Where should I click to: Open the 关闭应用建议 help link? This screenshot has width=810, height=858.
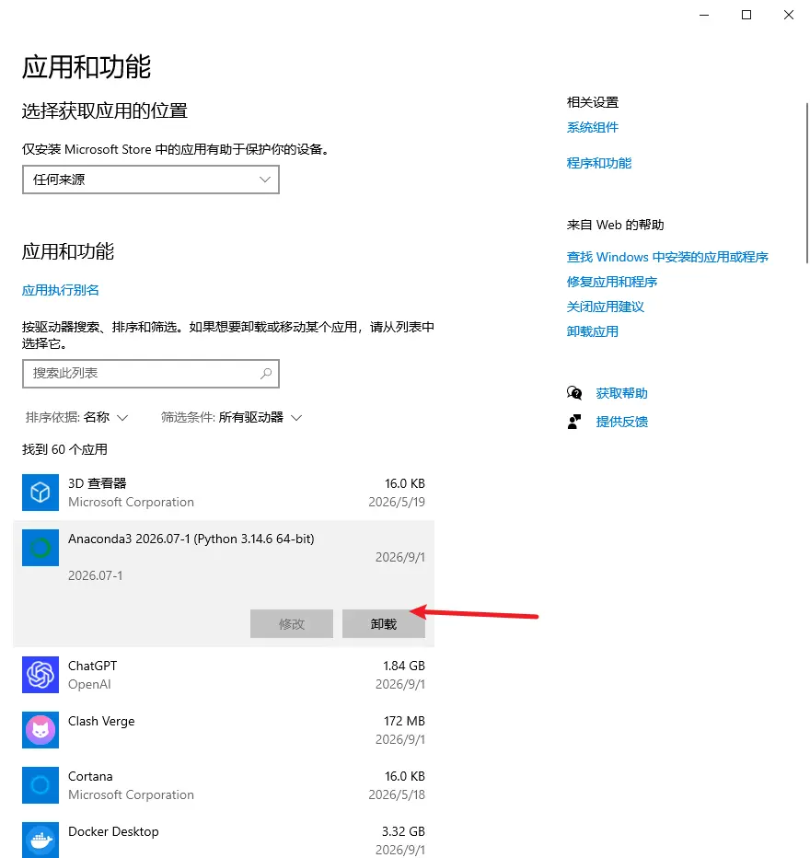[606, 307]
